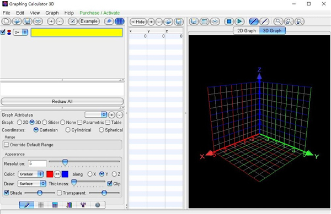The width and height of the screenshot is (331, 214).
Task: Click the zoom in magnifier icon
Action: [289, 21]
